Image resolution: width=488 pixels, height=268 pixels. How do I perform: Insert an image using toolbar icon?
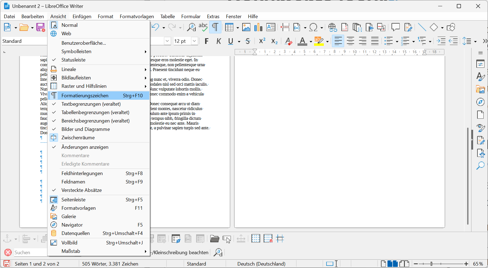pos(246,27)
